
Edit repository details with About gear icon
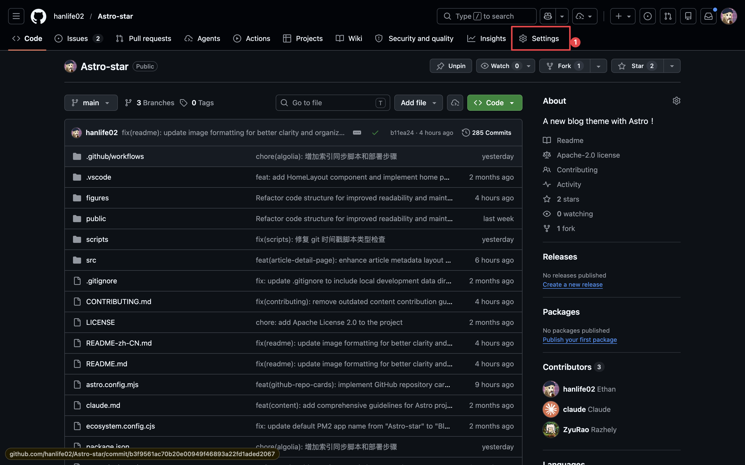pyautogui.click(x=676, y=101)
